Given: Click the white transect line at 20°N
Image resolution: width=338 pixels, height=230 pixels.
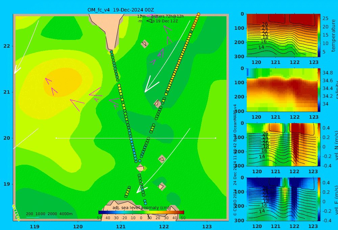Looking at the screenshot, I should [x=136, y=138].
